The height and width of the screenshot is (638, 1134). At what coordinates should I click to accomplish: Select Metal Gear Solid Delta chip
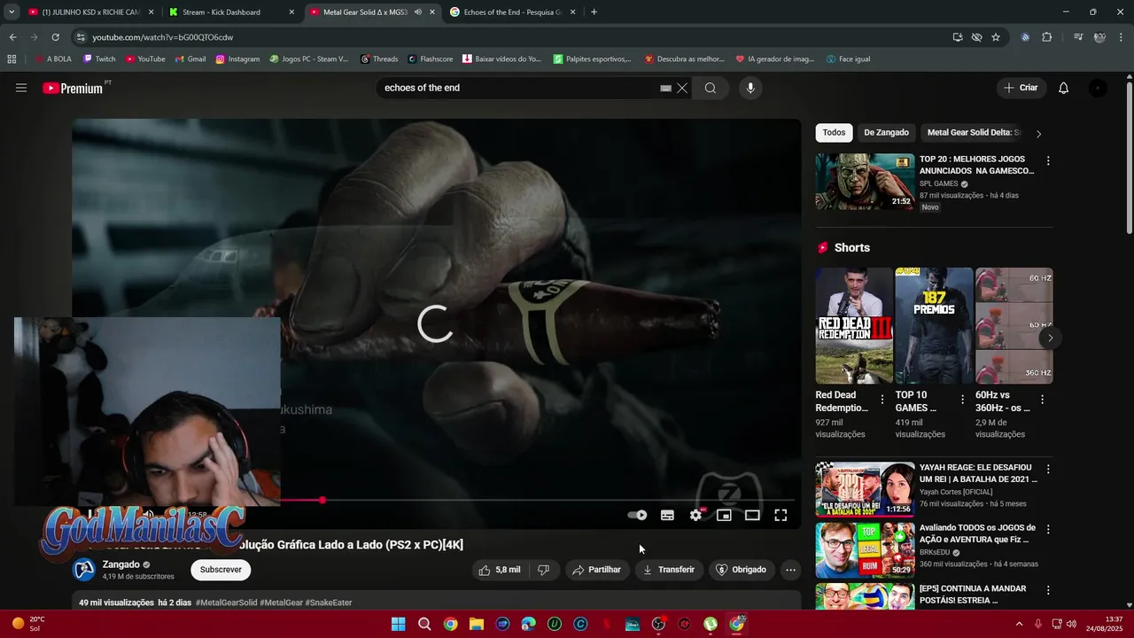coord(974,133)
